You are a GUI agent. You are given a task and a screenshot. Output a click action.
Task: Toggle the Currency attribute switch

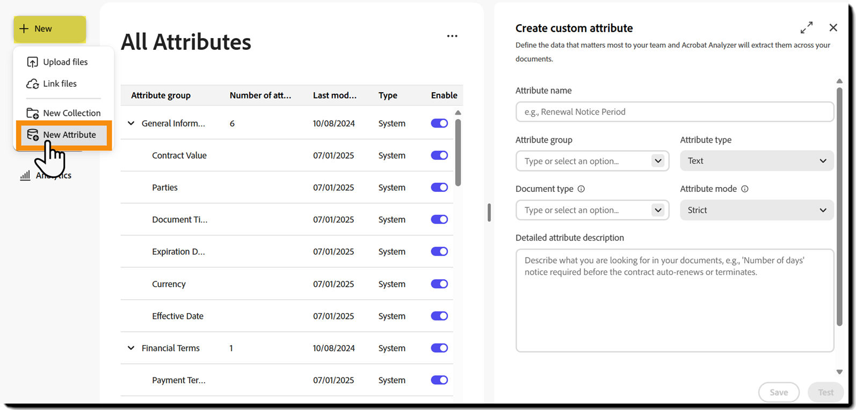439,284
